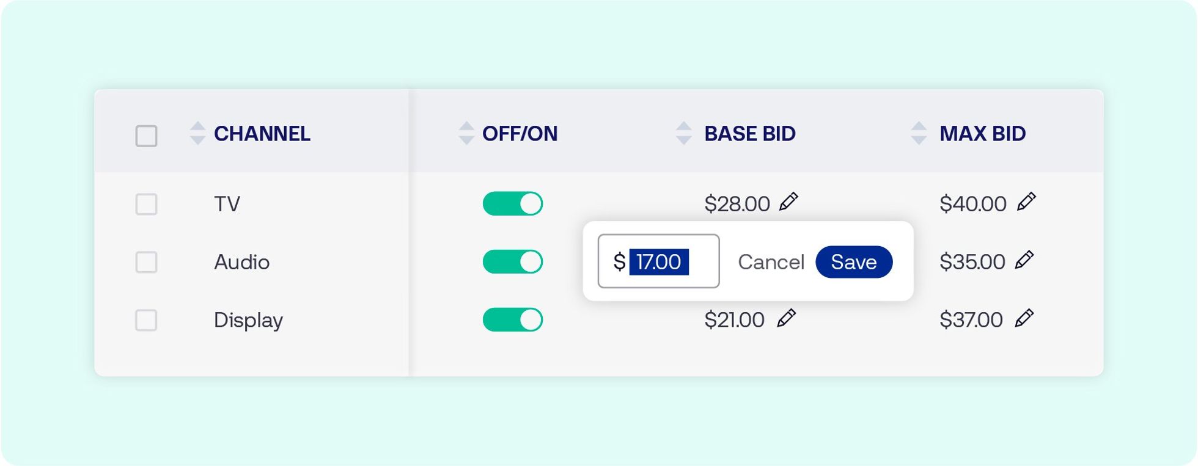Check the select-all checkbox in the header

pyautogui.click(x=145, y=134)
